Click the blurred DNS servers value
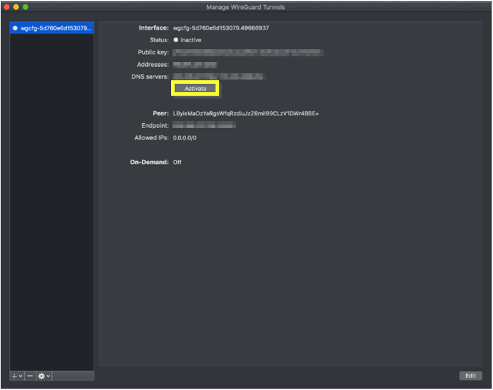Screen dimensions: 493x390 tap(218, 76)
